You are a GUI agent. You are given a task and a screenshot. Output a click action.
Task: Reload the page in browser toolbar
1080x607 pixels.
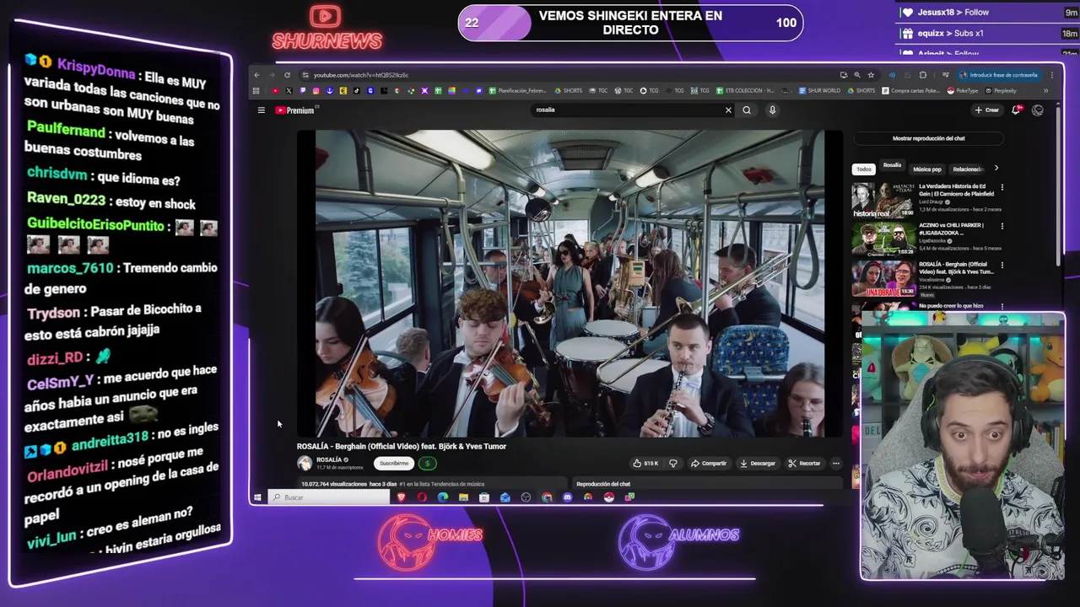pyautogui.click(x=287, y=75)
